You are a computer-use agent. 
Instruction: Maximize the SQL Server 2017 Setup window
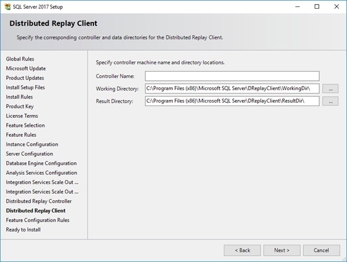[x=317, y=7]
